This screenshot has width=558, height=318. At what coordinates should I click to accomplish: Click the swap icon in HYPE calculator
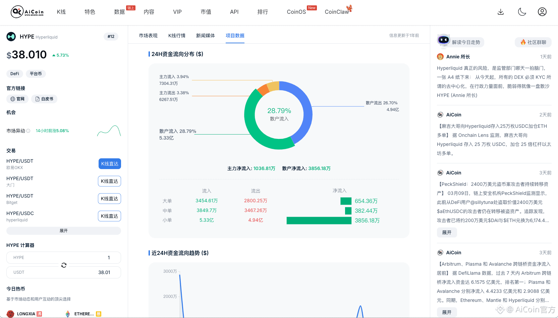click(x=64, y=265)
